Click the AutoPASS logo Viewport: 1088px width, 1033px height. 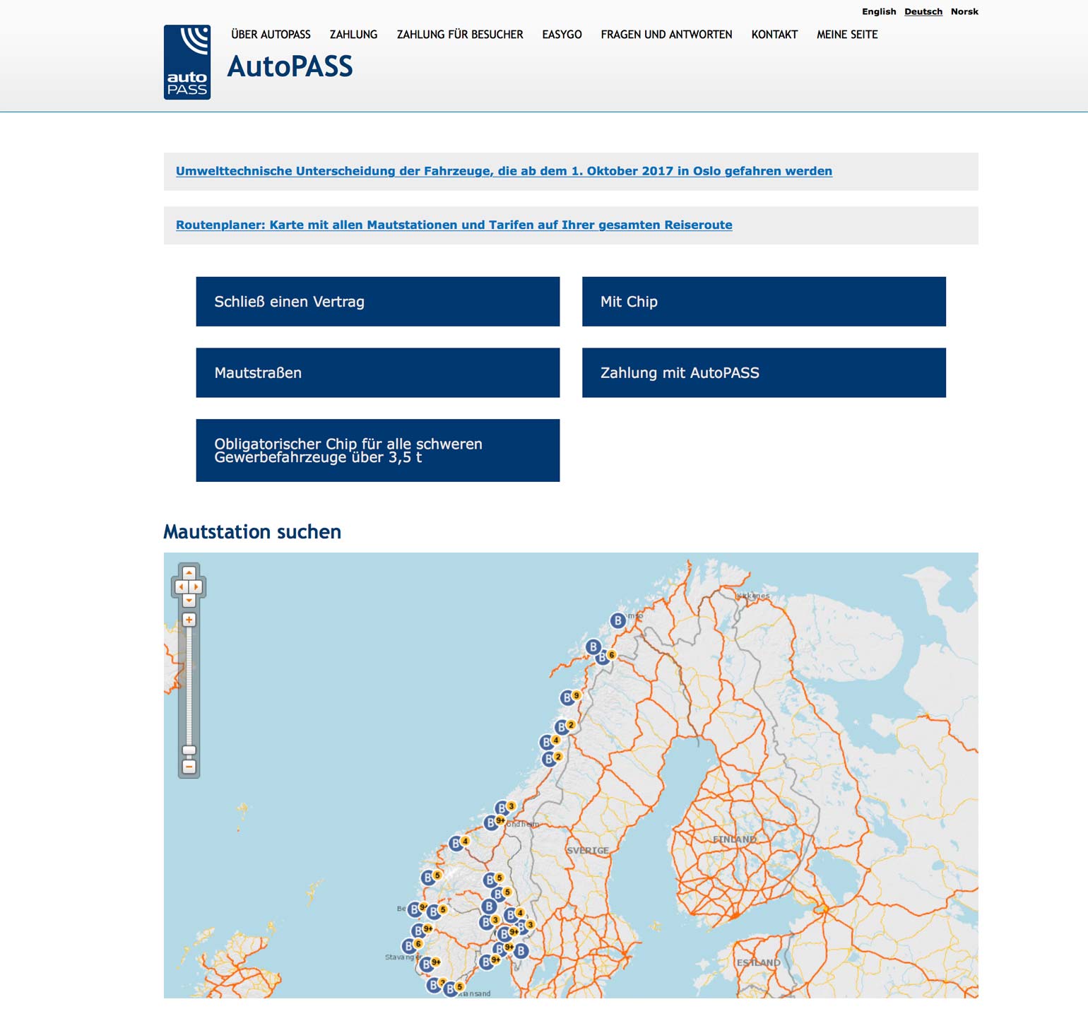[x=187, y=62]
